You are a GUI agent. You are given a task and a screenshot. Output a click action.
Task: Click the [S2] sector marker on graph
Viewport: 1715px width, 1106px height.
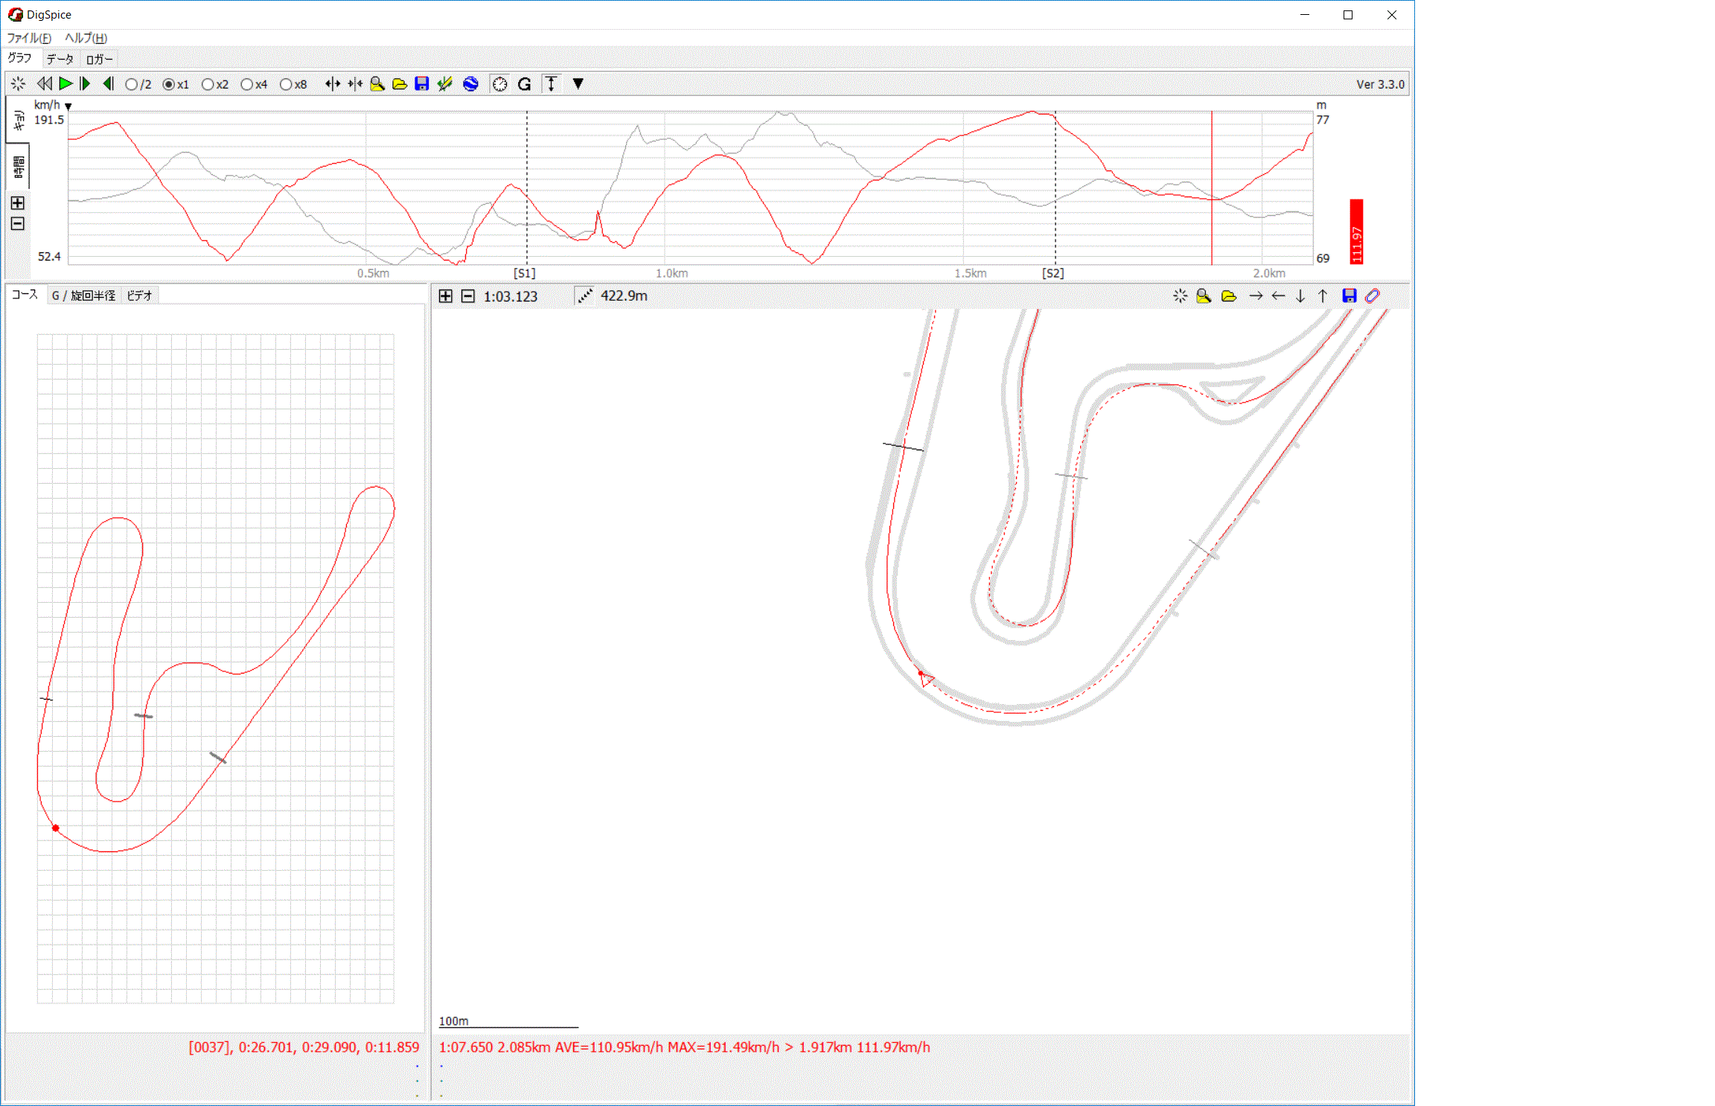coord(1053,273)
